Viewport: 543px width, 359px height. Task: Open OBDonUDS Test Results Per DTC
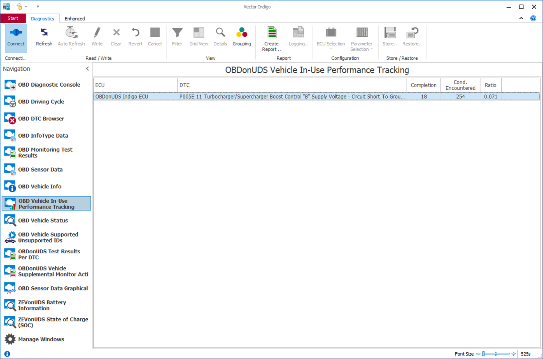pyautogui.click(x=47, y=254)
